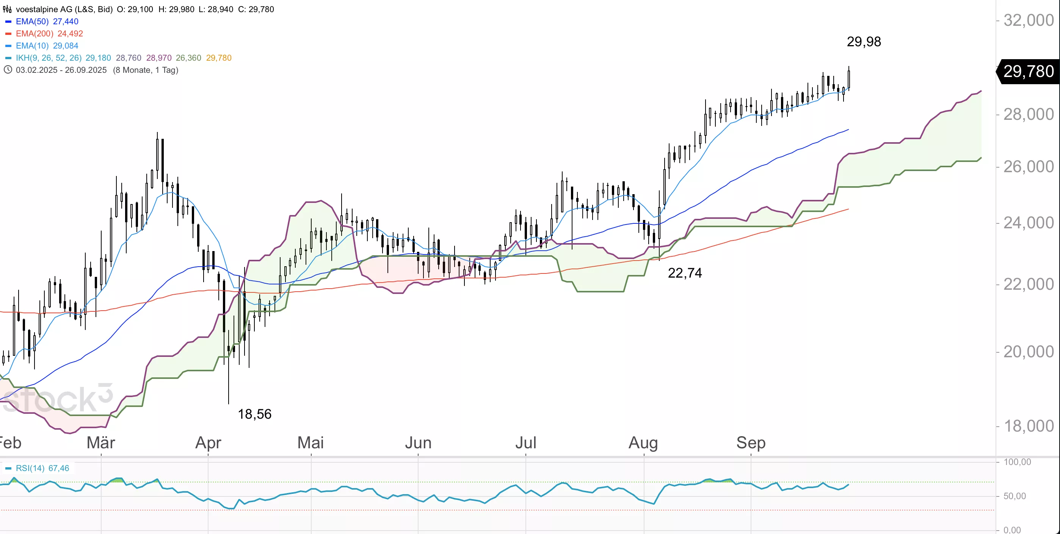Click the 22,74 price annotation
The image size is (1060, 534).
[684, 273]
